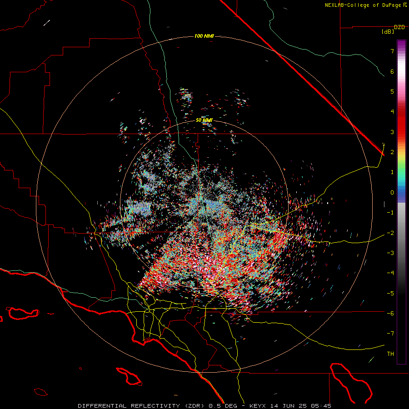Click the 0 value on the color scale
The image size is (409, 409).
pos(392,193)
